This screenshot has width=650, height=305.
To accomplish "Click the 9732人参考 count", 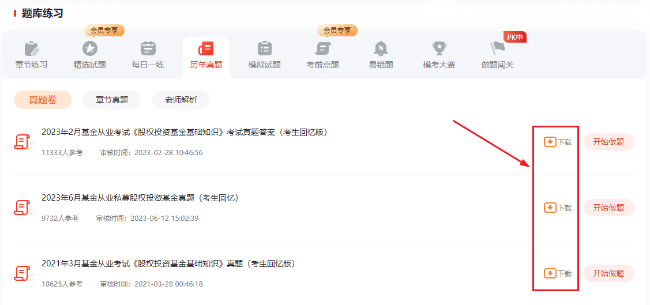I will click(x=60, y=218).
